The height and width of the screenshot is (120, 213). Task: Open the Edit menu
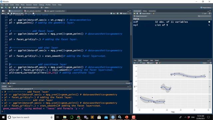7,5
